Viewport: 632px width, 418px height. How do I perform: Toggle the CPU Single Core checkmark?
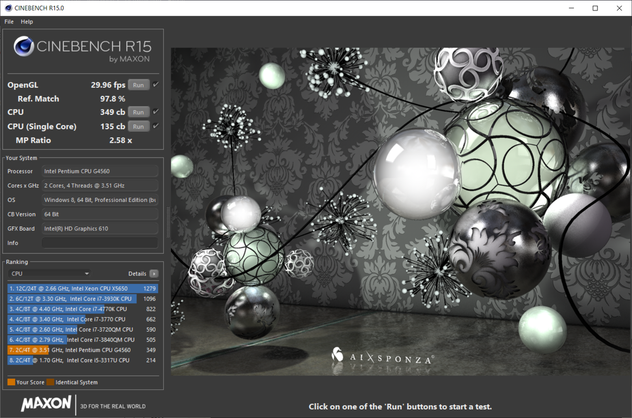pyautogui.click(x=156, y=126)
